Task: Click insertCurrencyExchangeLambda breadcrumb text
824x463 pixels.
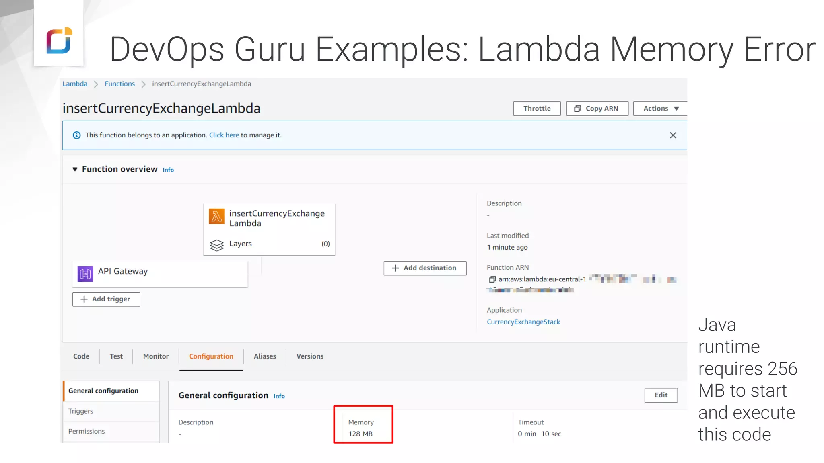Action: click(x=201, y=84)
